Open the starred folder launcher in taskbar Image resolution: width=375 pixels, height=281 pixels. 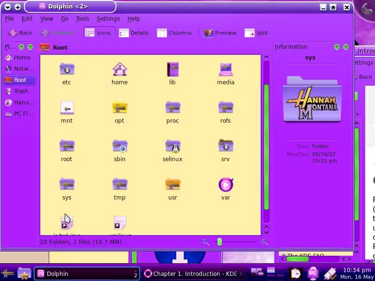[x=24, y=274]
